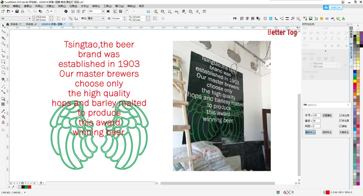Select the Polygon tool
Viewport: 363px width, 196px height.
point(3,72)
